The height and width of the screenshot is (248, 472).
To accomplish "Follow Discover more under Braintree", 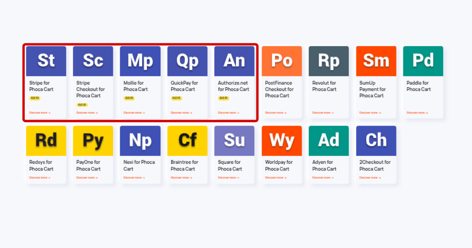I will (181, 178).
